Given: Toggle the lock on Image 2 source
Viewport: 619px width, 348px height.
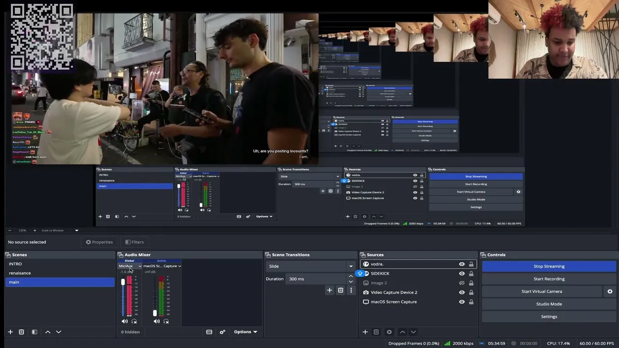Looking at the screenshot, I should 471,283.
